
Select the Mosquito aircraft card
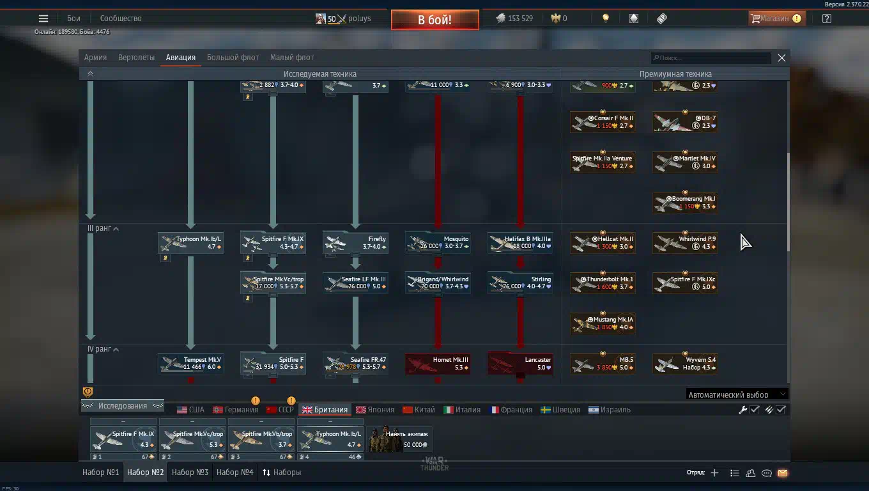438,243
